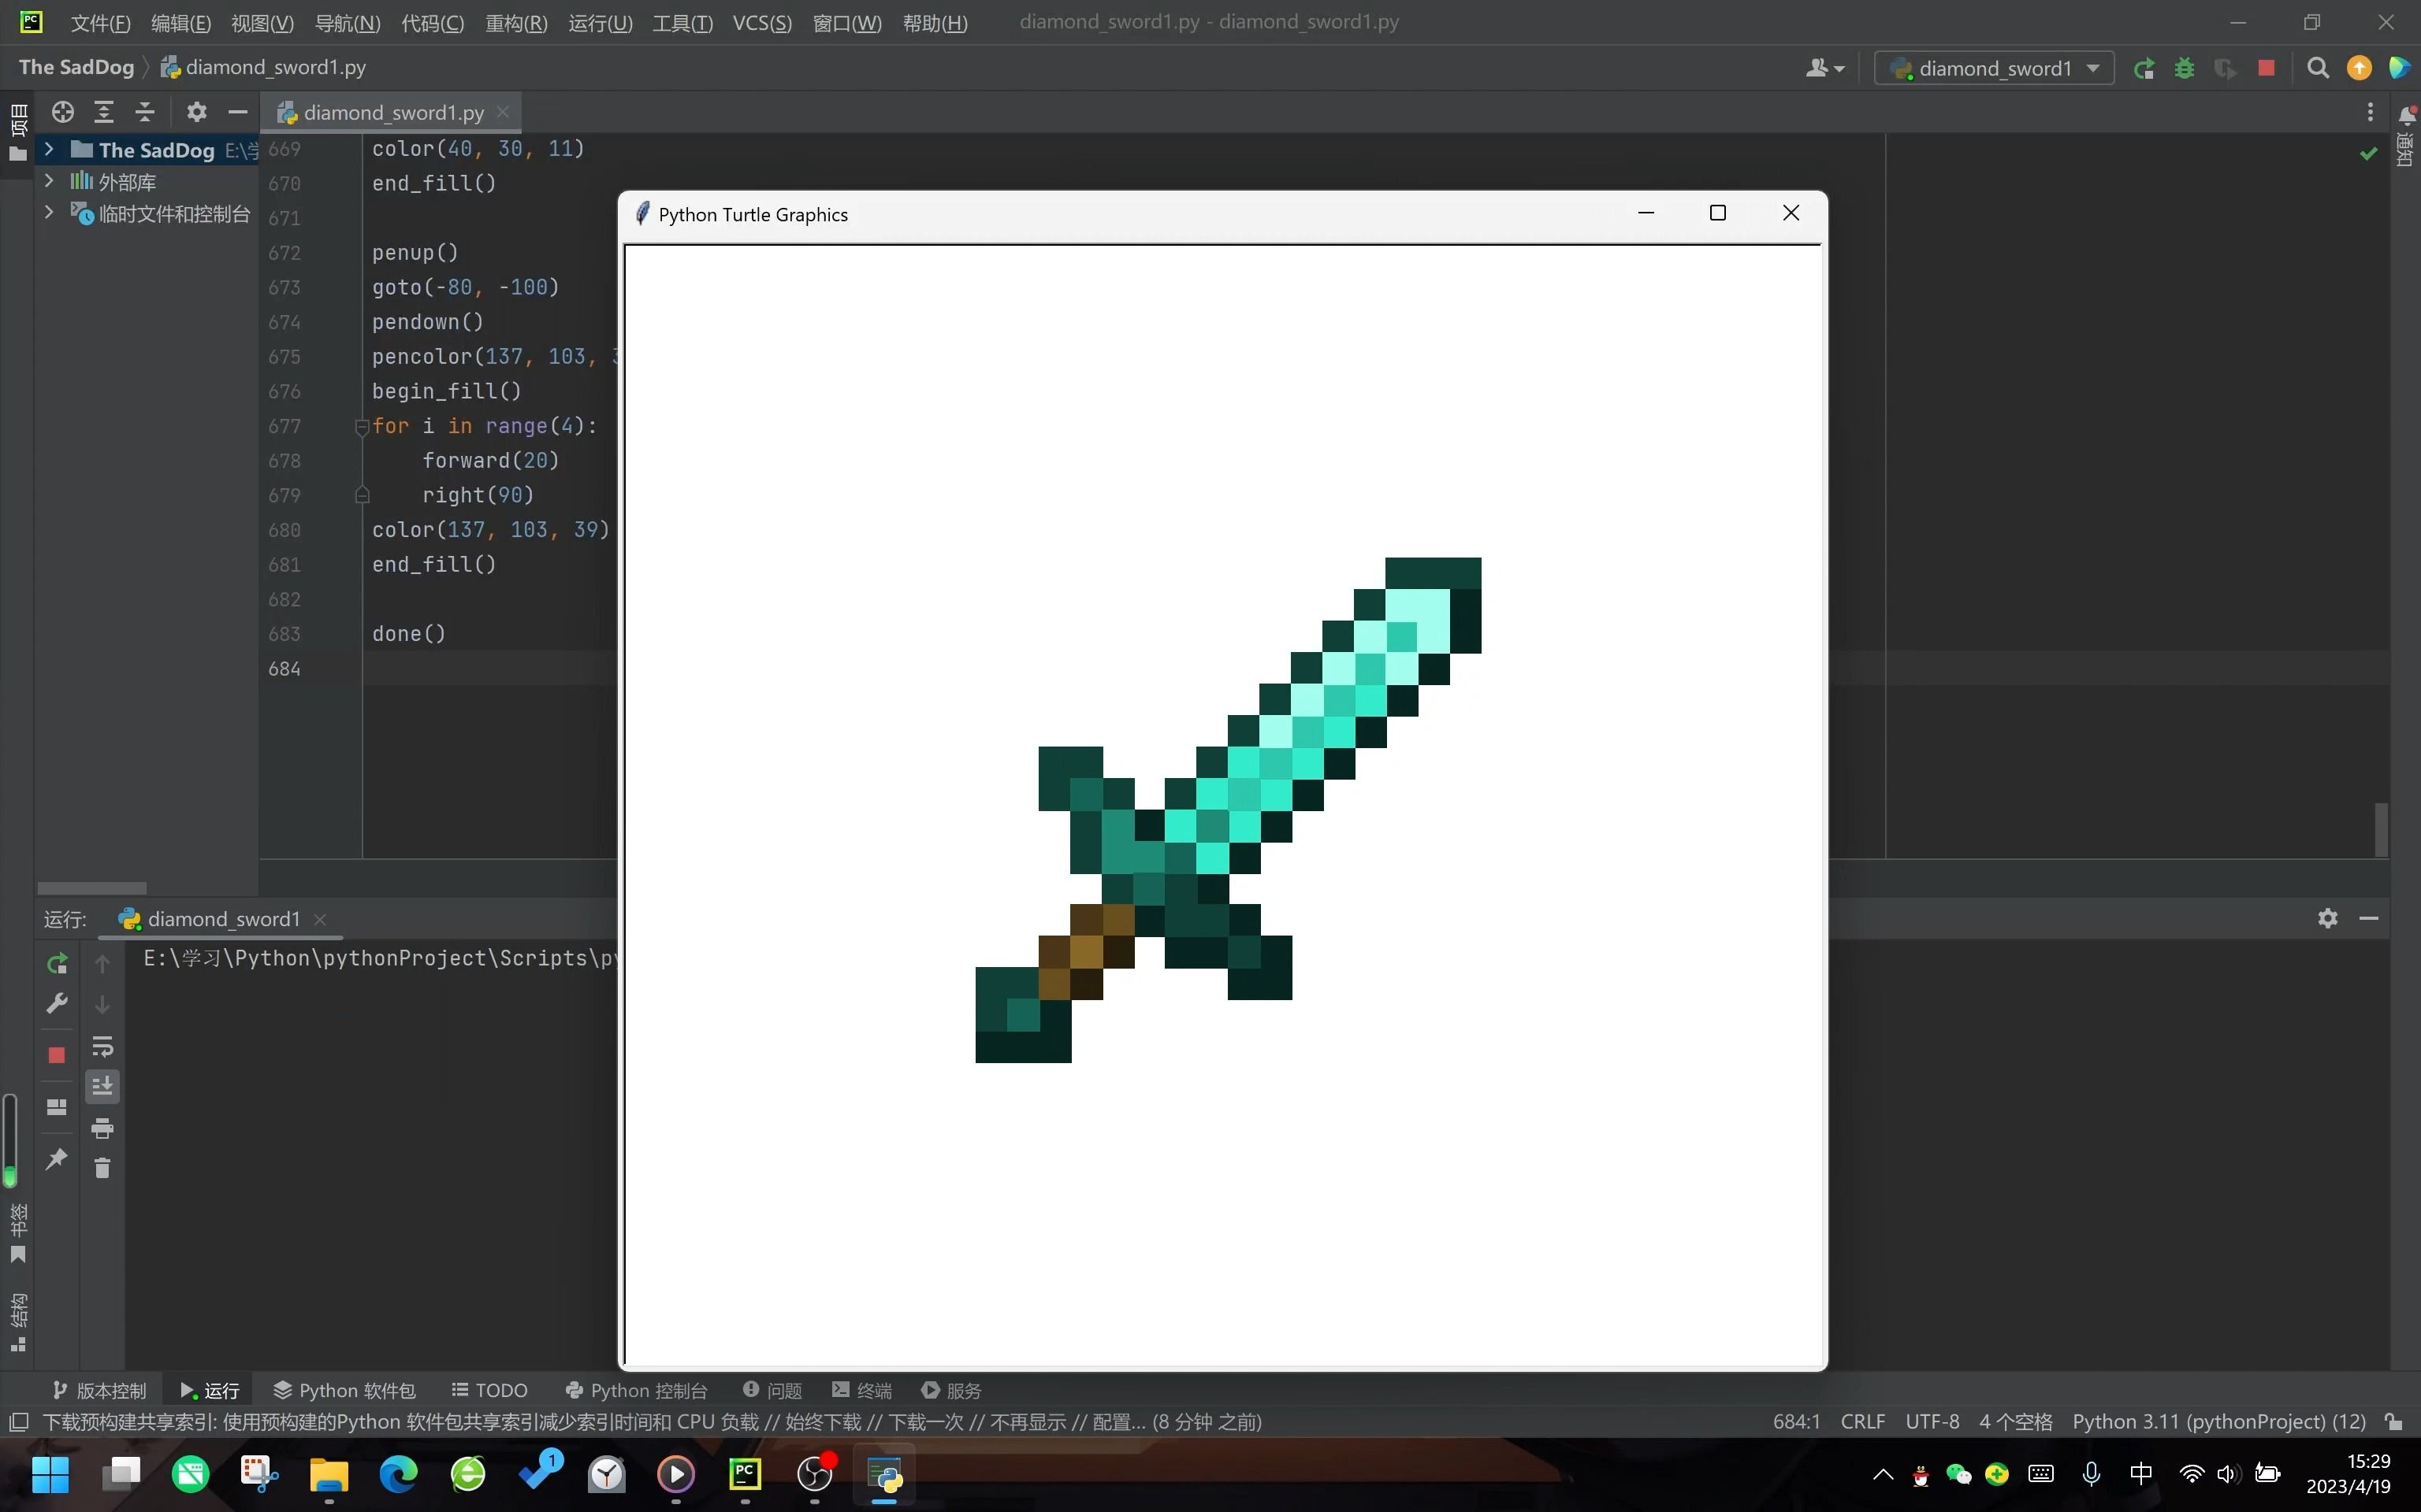Change UTF-8 file encoding

[x=1932, y=1421]
